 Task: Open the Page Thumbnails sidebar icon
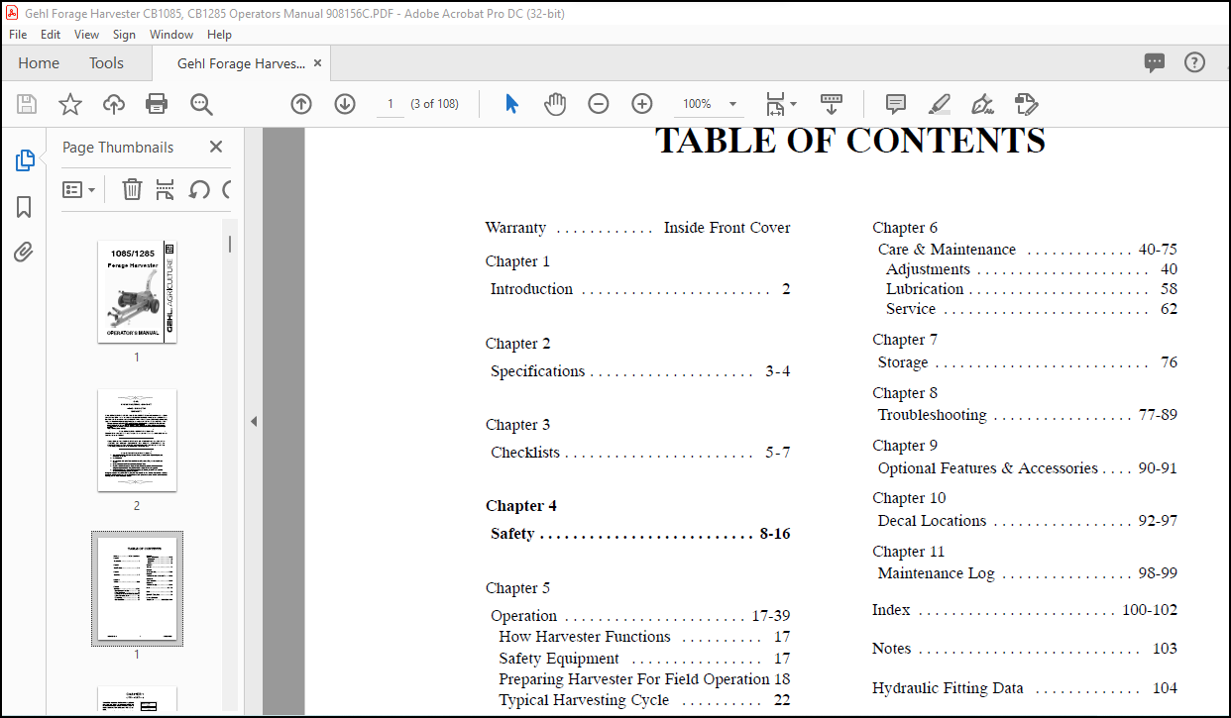click(x=25, y=160)
